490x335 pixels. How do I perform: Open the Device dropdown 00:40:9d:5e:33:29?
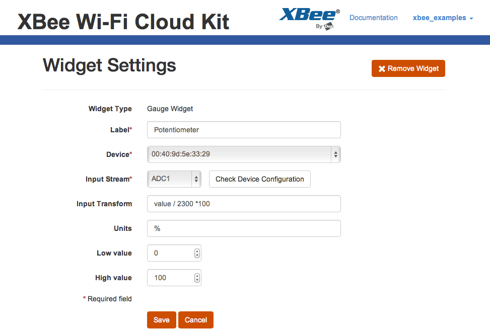[x=244, y=154]
